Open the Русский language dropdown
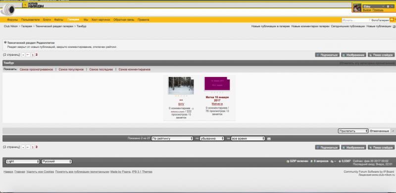 point(56,161)
